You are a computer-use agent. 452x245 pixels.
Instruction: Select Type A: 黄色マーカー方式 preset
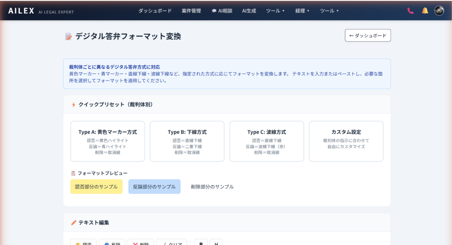pos(108,141)
